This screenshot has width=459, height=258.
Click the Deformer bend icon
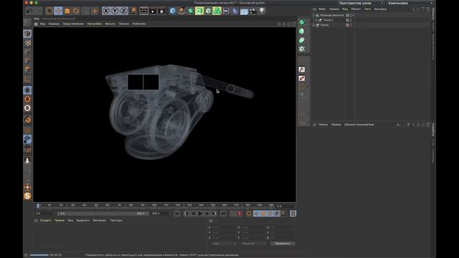click(235, 11)
